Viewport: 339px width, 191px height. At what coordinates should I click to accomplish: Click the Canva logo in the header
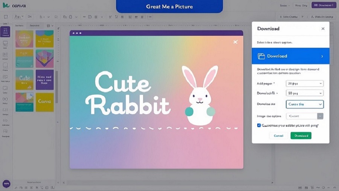(14, 5)
